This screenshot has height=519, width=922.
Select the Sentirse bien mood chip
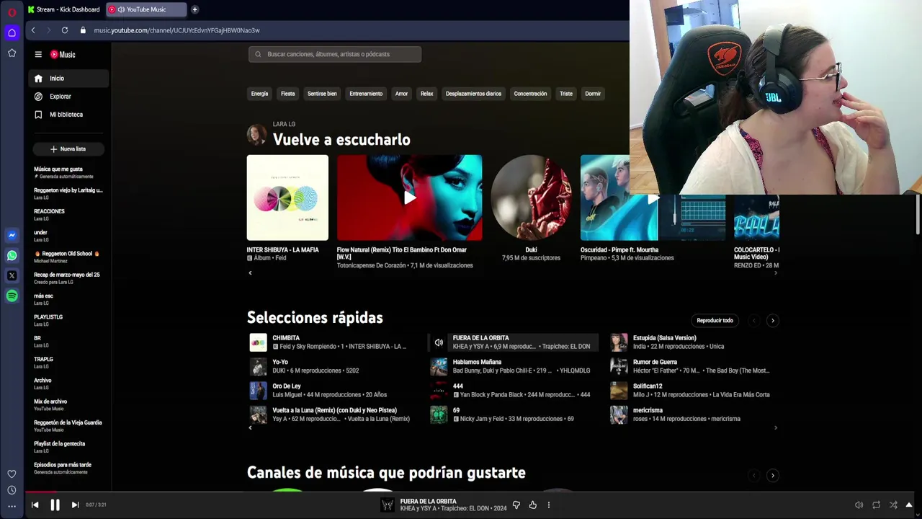click(322, 94)
